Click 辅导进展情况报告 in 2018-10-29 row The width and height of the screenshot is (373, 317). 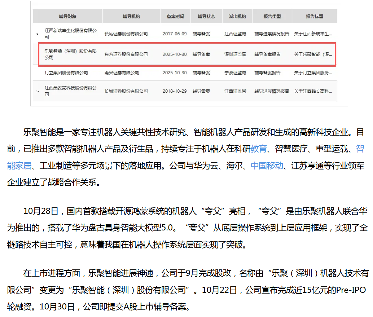pyautogui.click(x=272, y=91)
